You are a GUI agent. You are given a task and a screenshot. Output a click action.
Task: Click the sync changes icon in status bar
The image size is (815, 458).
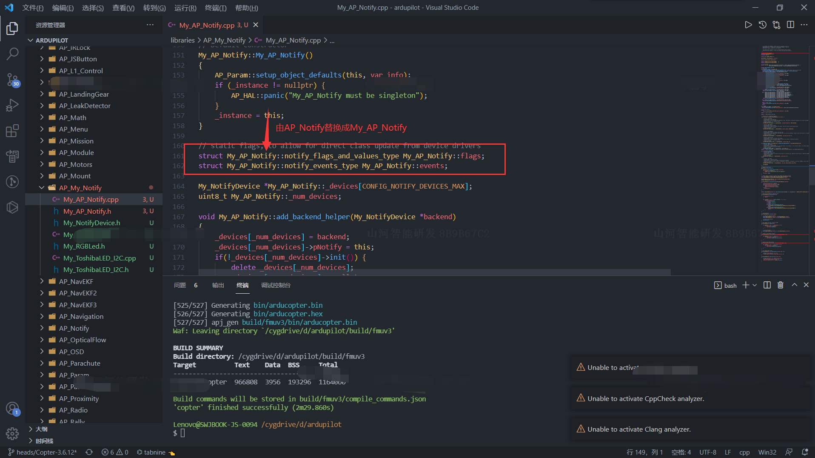pos(89,452)
